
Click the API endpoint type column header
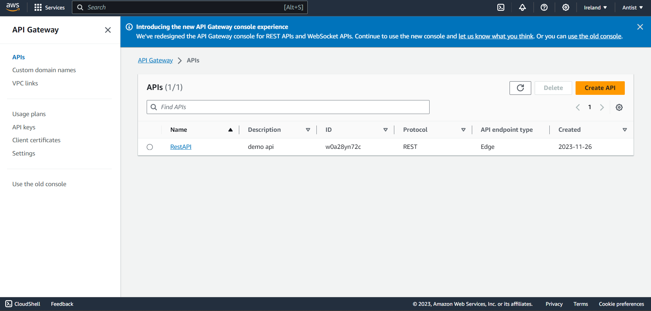(507, 130)
